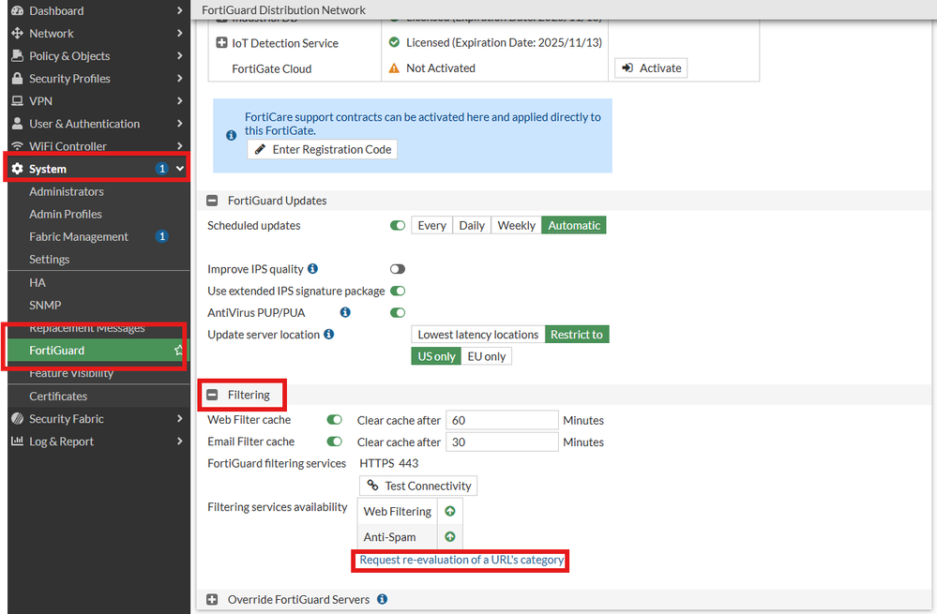Click the VPN monitor icon
The width and height of the screenshot is (937, 614).
pyautogui.click(x=17, y=101)
